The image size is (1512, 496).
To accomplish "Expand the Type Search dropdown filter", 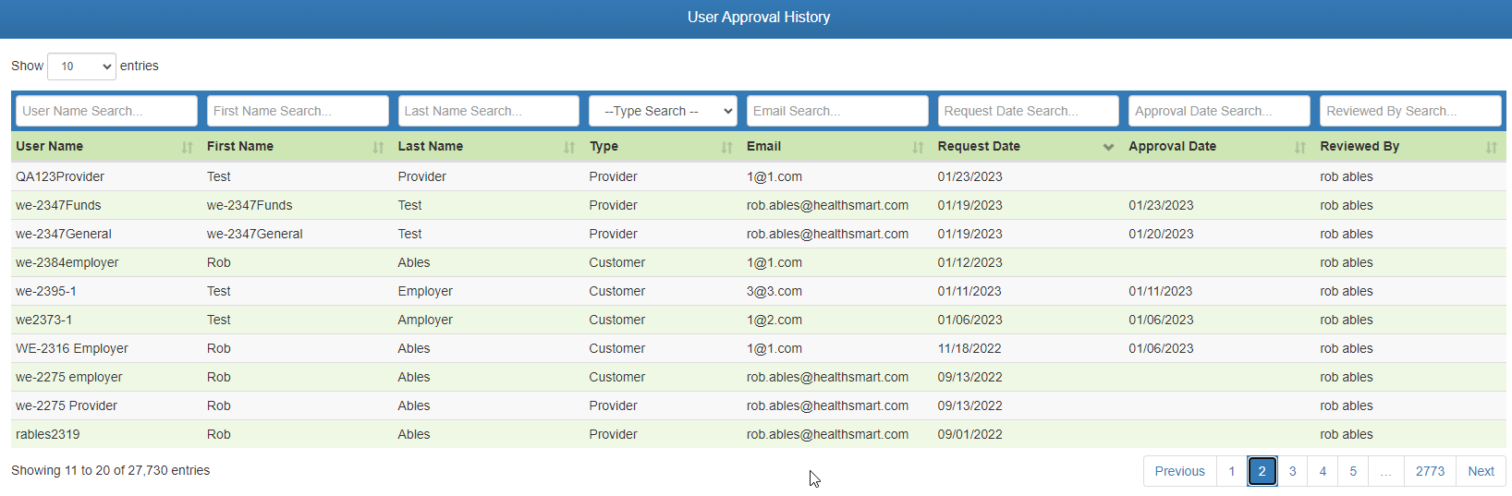I will click(x=663, y=111).
